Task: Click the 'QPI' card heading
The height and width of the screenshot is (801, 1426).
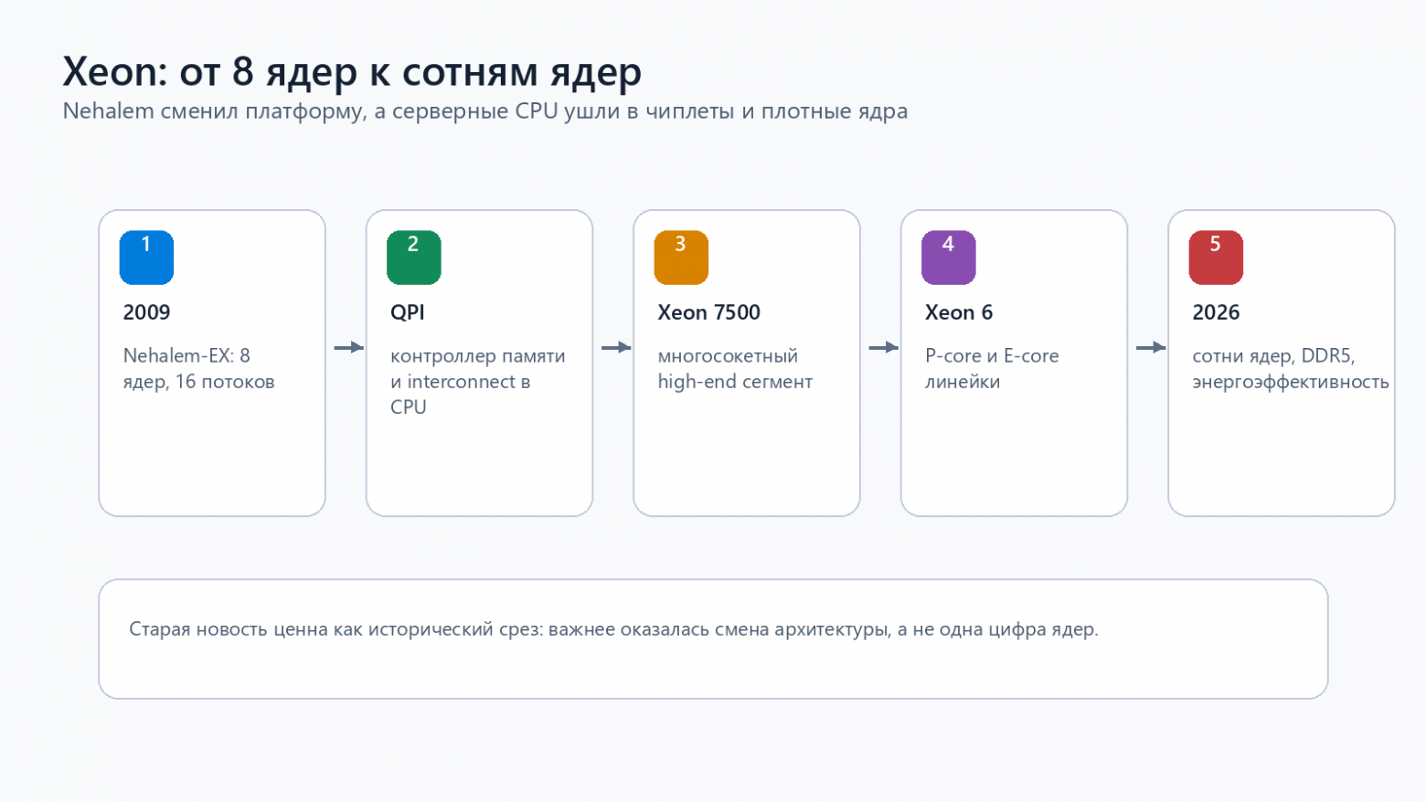Action: tap(408, 312)
